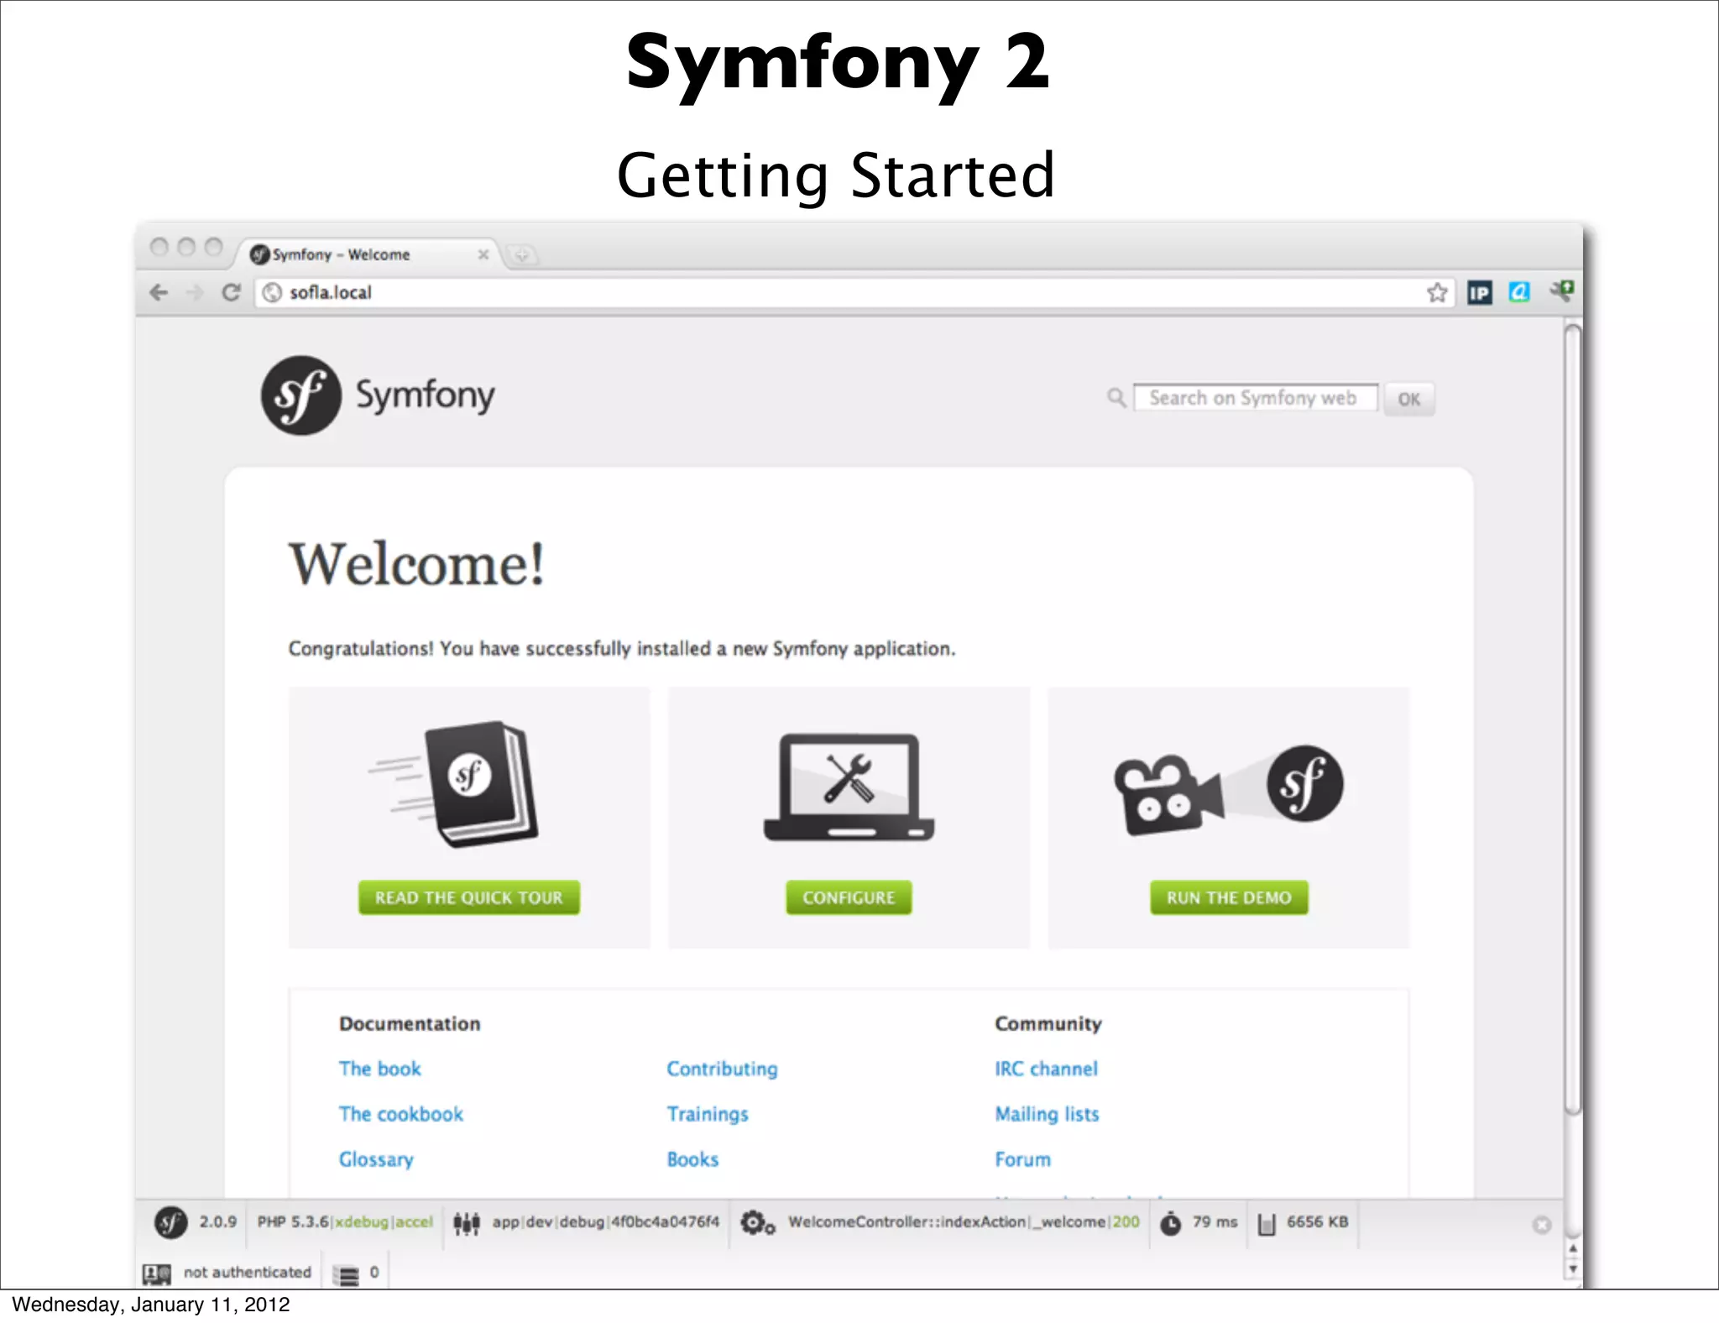
Task: Click the RUN THE DEMO button
Action: (1229, 897)
